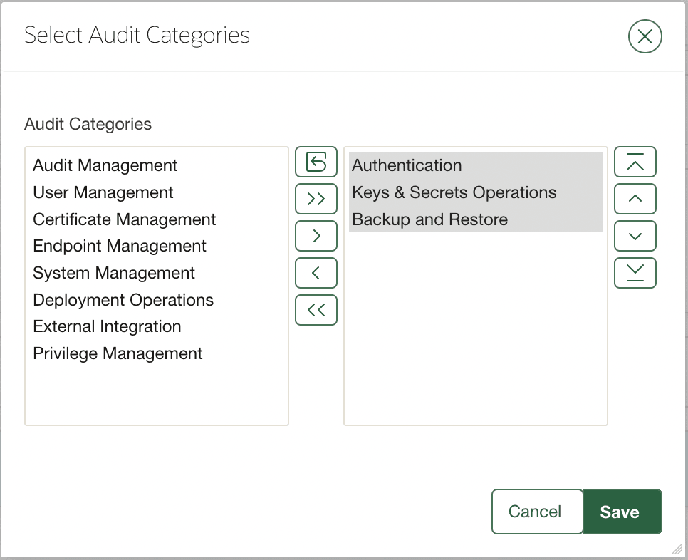Select Audit Management in the left list

[x=105, y=165]
